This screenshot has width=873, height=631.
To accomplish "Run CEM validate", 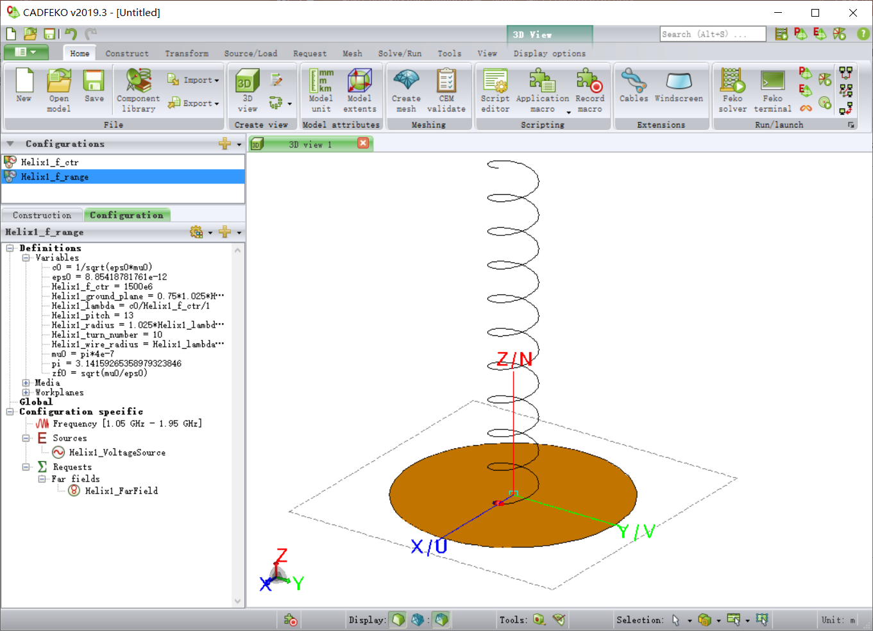I will tap(446, 90).
